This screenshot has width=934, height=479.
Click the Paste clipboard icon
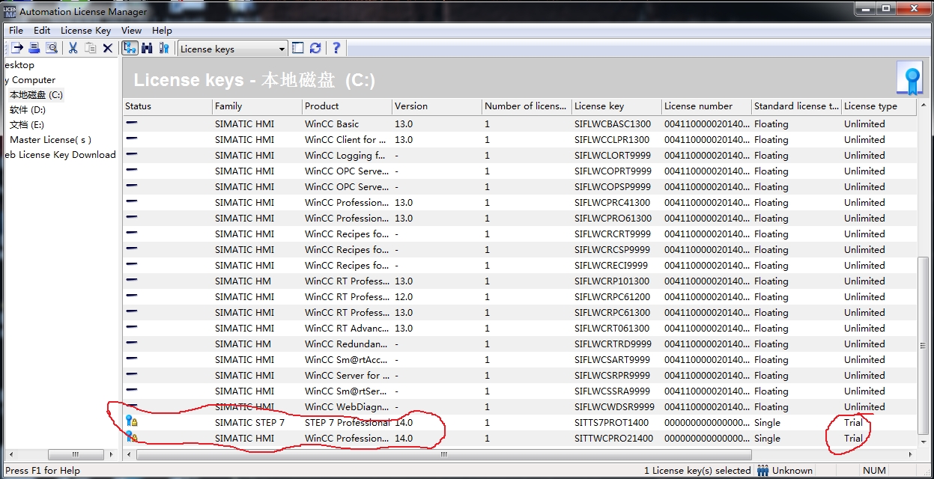90,49
